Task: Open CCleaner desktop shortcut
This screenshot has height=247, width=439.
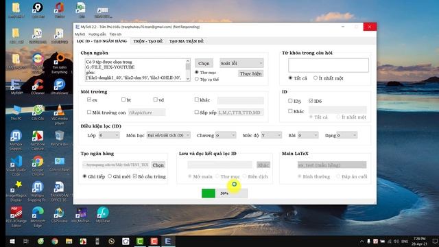Action: [38, 86]
